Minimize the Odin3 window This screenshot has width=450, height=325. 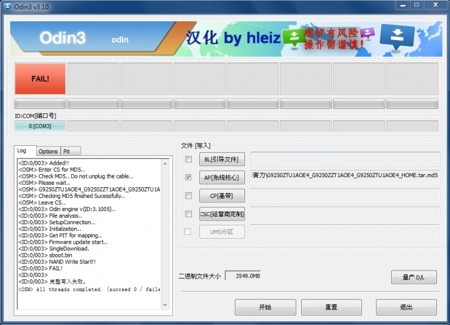coord(402,5)
